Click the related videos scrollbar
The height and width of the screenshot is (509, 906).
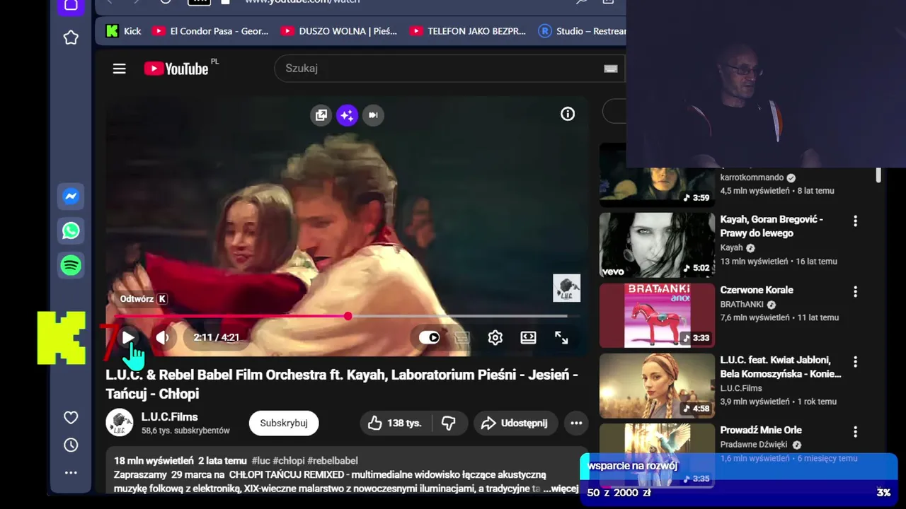coord(878,175)
